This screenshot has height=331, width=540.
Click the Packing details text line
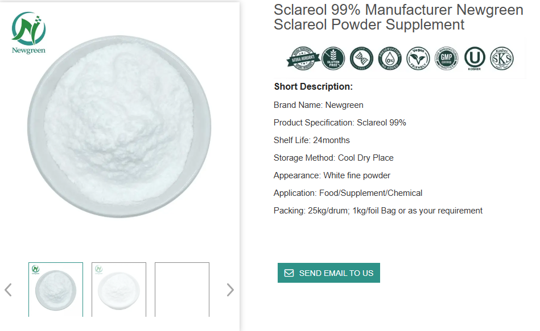tap(378, 211)
